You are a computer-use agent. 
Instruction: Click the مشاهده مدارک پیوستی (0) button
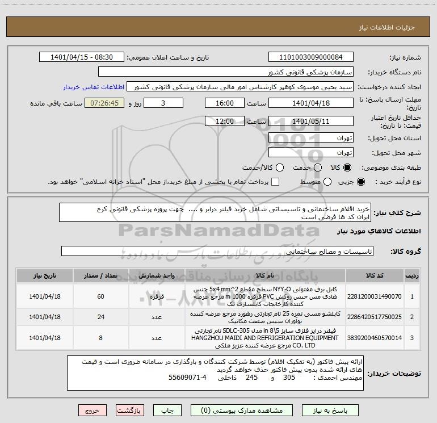242,411
